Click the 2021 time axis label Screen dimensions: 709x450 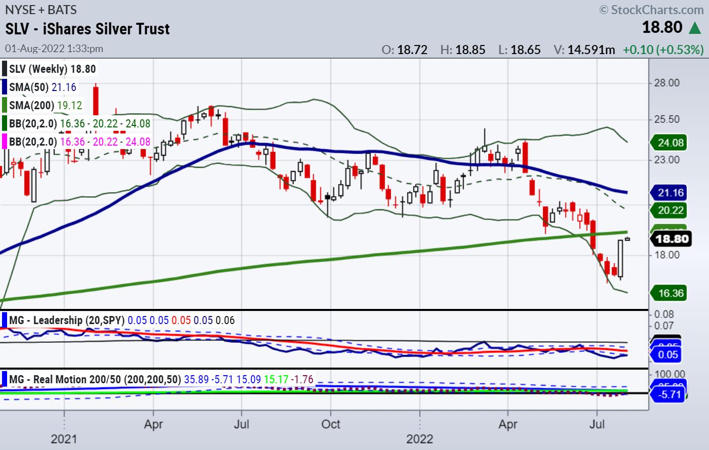[x=64, y=438]
